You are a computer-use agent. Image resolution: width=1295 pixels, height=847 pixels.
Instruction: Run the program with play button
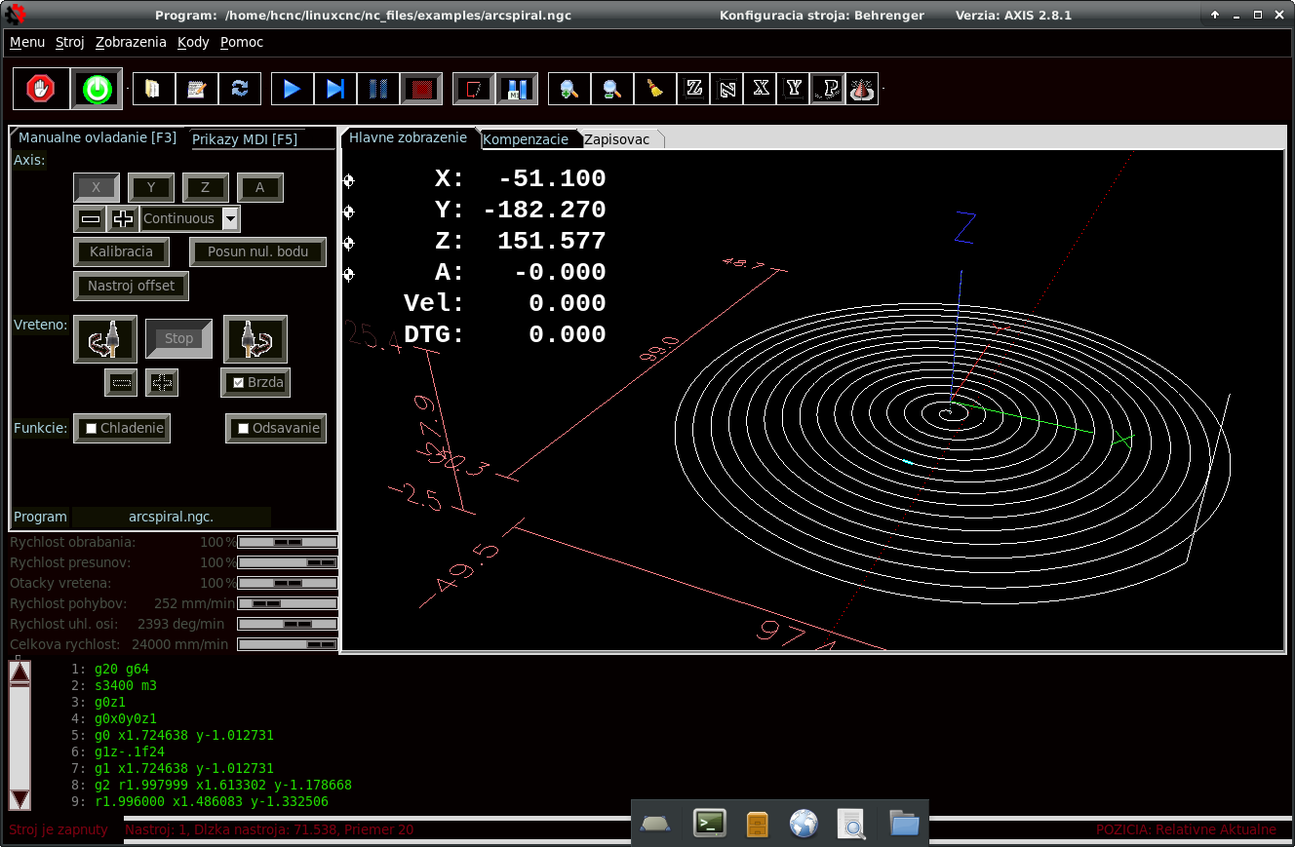(x=292, y=89)
